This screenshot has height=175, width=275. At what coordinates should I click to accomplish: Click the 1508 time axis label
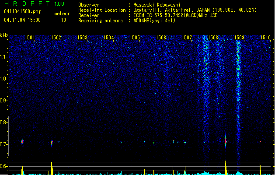213,37
